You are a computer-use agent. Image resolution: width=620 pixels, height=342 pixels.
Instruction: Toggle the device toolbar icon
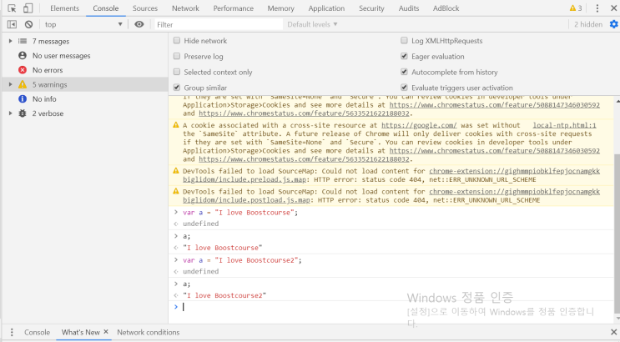click(x=28, y=8)
